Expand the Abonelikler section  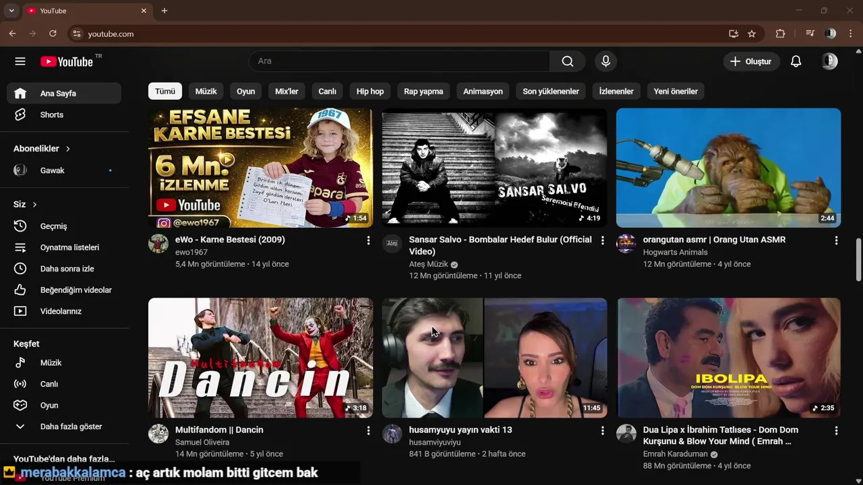point(42,148)
